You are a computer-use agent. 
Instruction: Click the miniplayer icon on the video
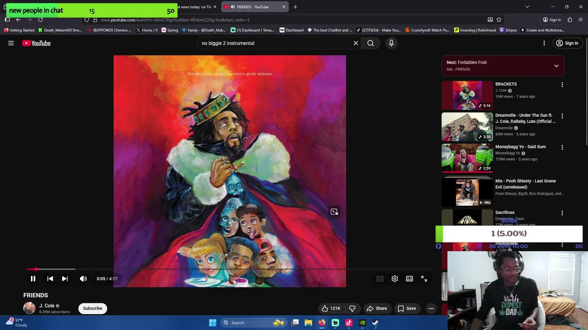click(334, 212)
